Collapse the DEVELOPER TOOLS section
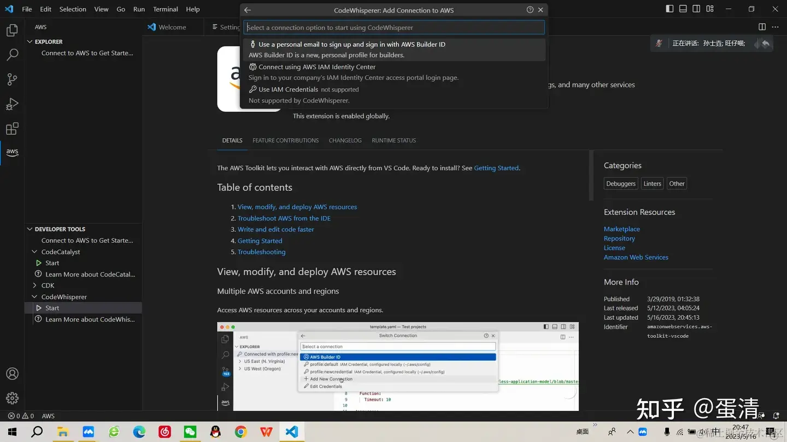787x442 pixels. point(30,229)
